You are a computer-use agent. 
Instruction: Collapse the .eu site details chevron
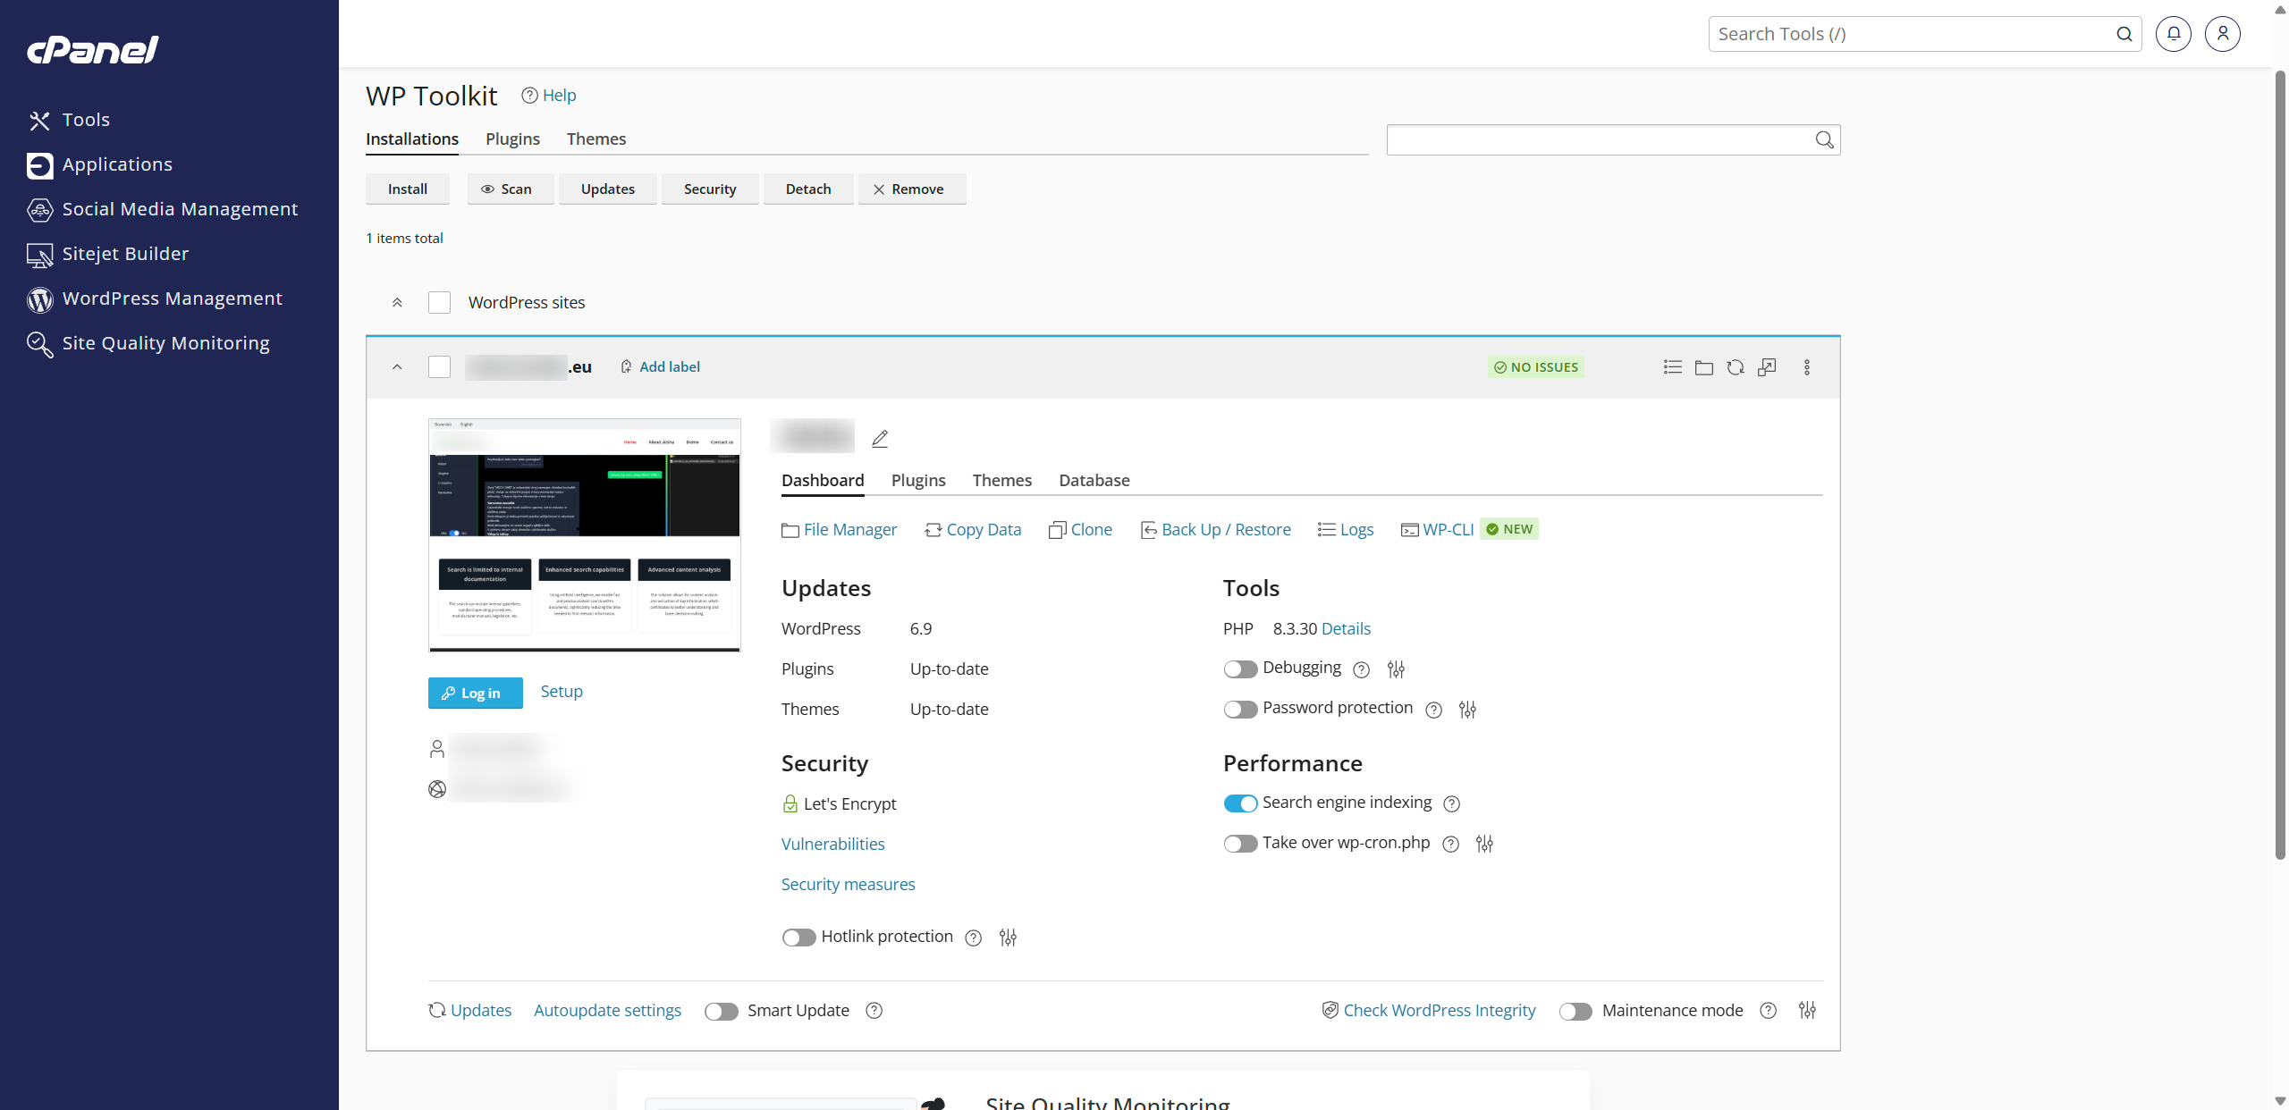click(397, 367)
